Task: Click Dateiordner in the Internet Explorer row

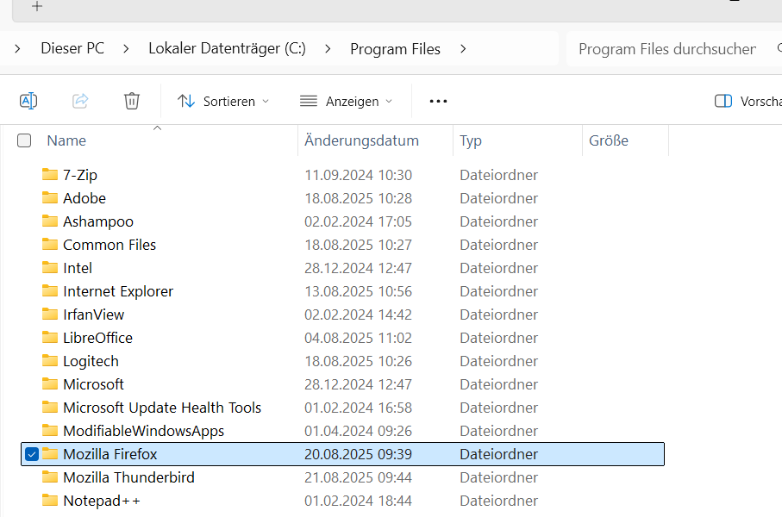Action: pyautogui.click(x=498, y=291)
